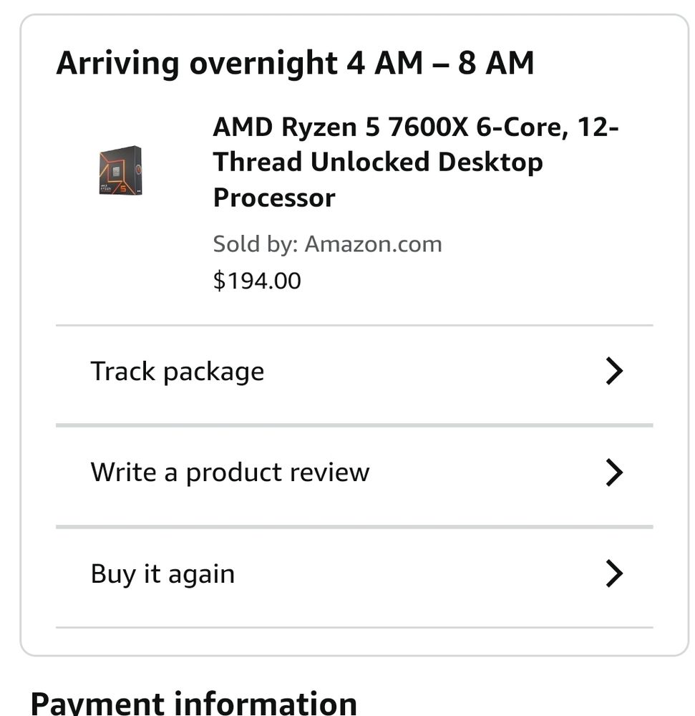This screenshot has width=695, height=716.
Task: Click the "Thread Unlocked Desktop" title line
Action: point(378,162)
